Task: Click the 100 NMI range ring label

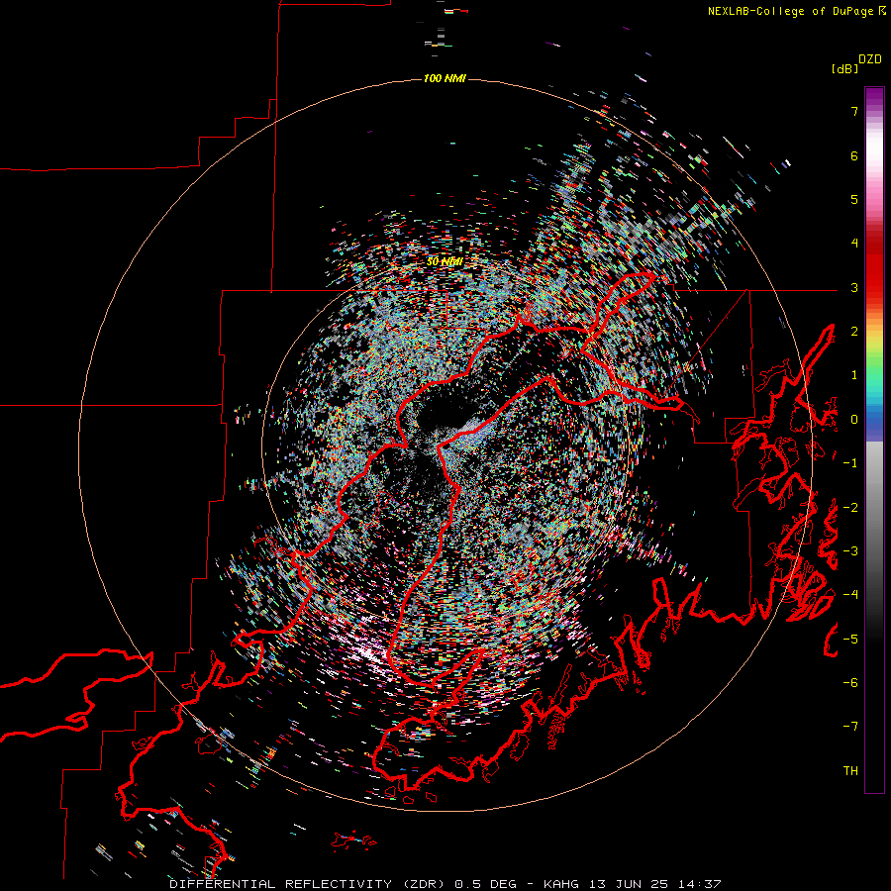Action: pos(445,78)
